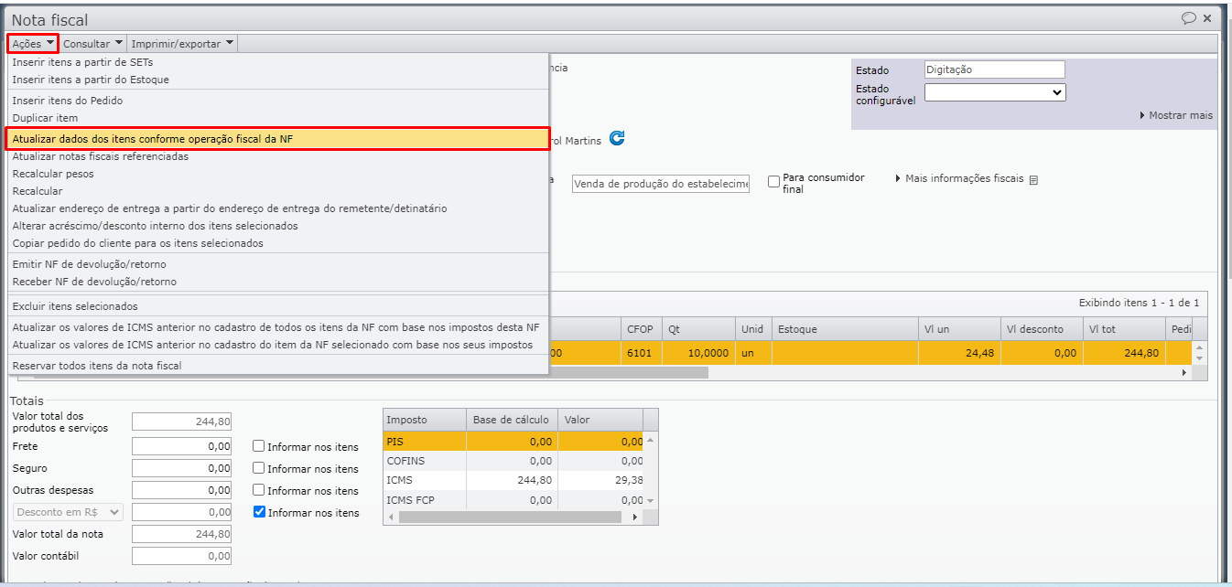Click the discount amount field
This screenshot has height=587, width=1232.
(x=181, y=512)
